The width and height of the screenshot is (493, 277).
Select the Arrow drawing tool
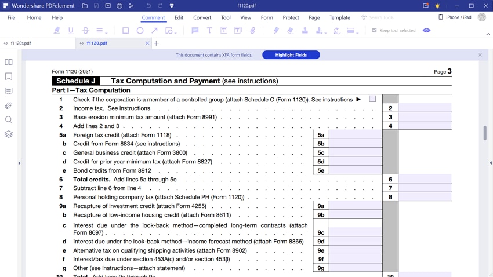click(x=154, y=31)
